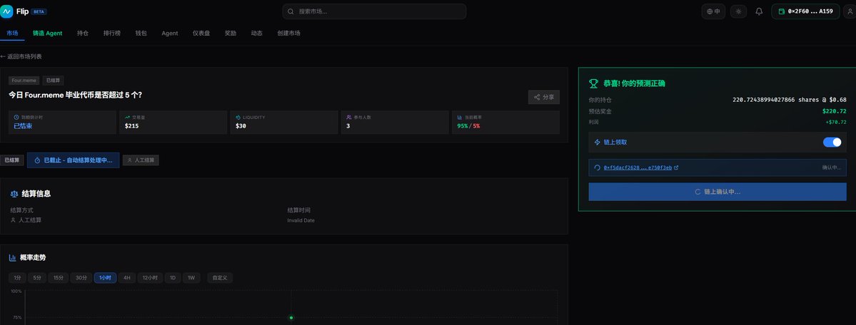Image resolution: width=856 pixels, height=325 pixels.
Task: Click the search magnifier icon
Action: tap(291, 11)
